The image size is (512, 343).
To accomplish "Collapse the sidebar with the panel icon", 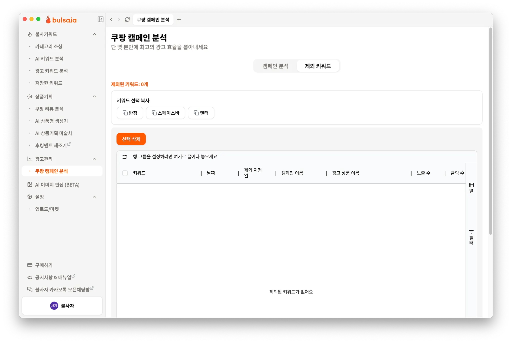I will click(100, 20).
